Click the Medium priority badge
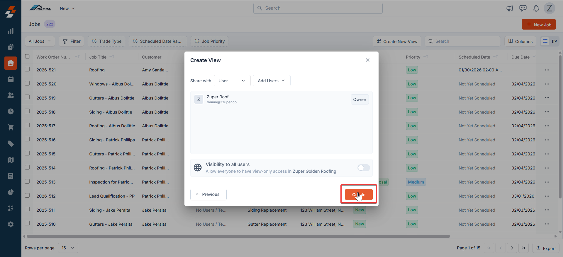The image size is (563, 257). coord(416,182)
